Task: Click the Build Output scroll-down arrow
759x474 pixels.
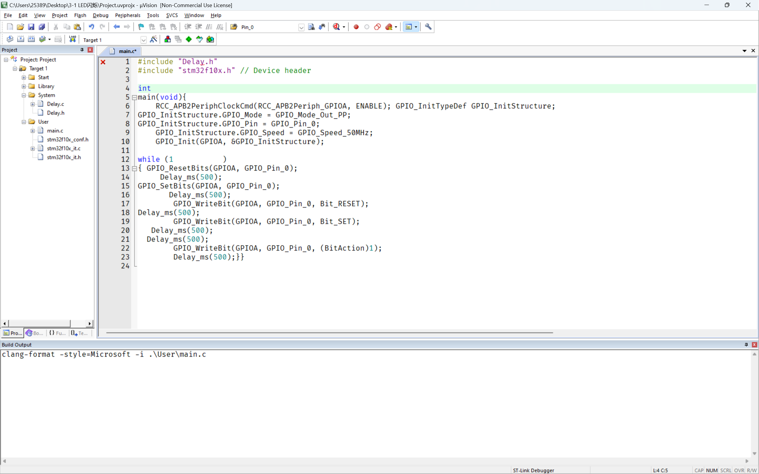Action: click(x=754, y=453)
